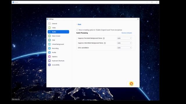This screenshot has height=104, width=186.
Task: Click help icon beside Suppress Intermittent Background Noise
Action: click(x=105, y=43)
